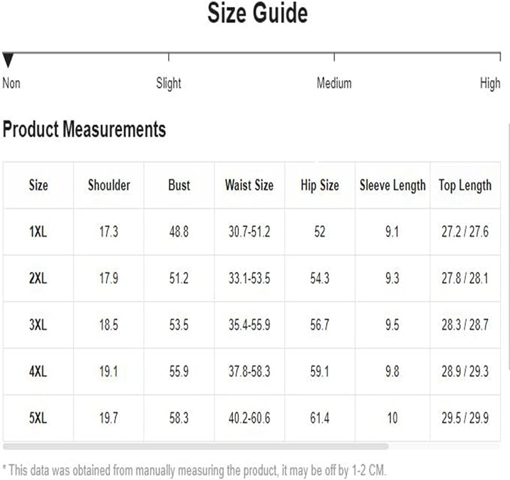Click the horizontal scrollbar under the table
510x480 pixels.
click(196, 446)
